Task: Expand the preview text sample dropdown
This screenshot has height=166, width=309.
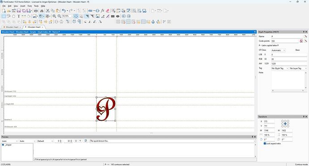Action: (254, 141)
